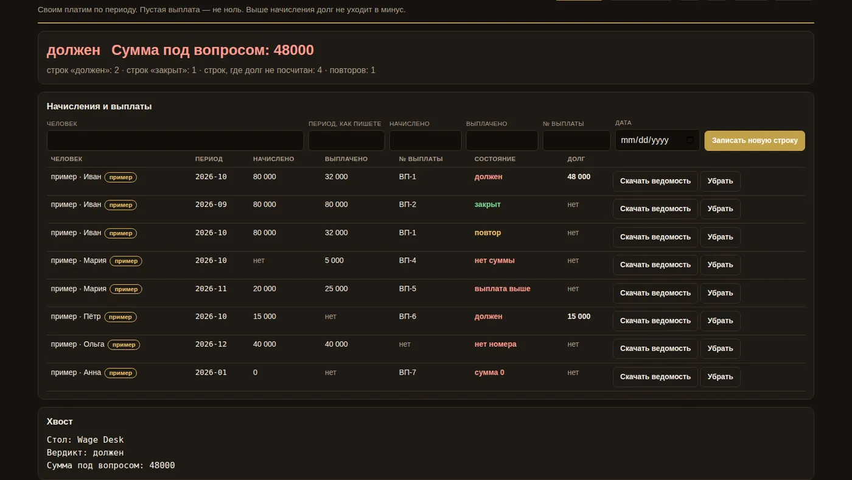Focus the Период, как пишете input
Screen dimensions: 852x480
346,140
